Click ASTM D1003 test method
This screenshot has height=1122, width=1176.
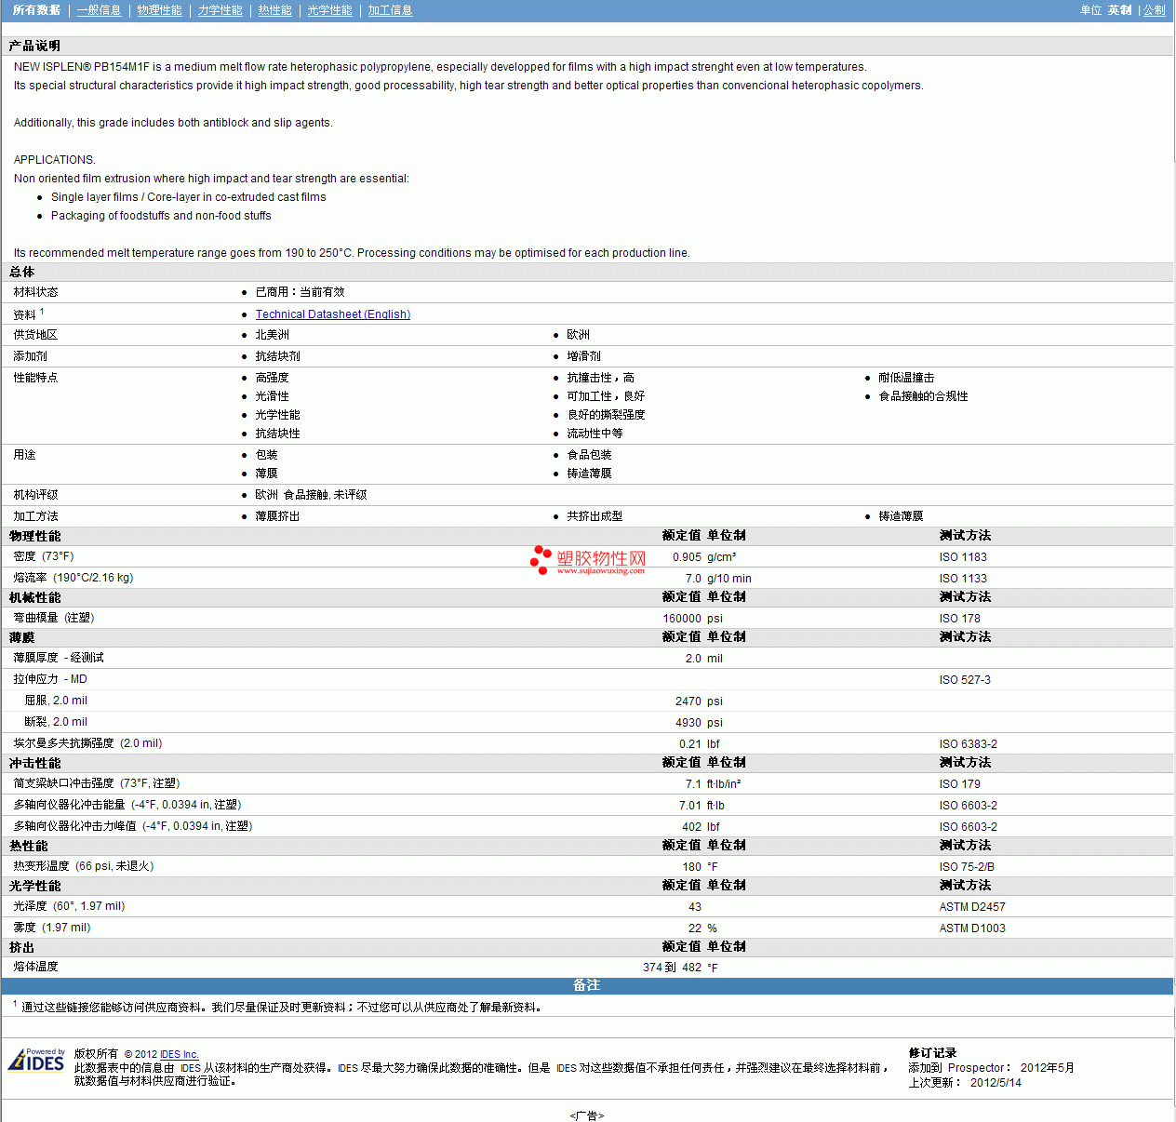point(972,928)
